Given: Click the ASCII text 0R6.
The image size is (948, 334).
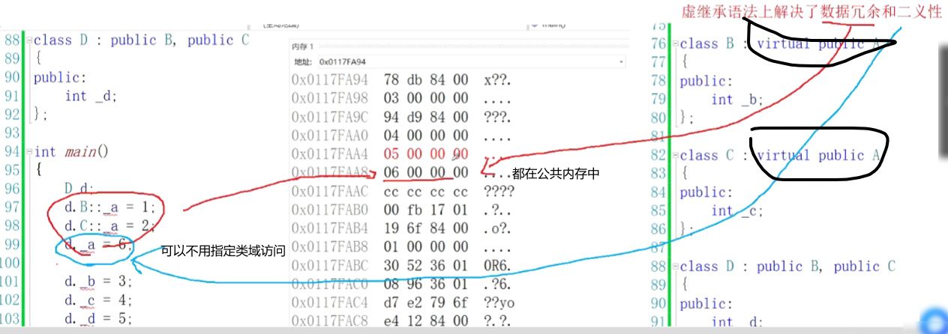Looking at the screenshot, I should point(497,267).
